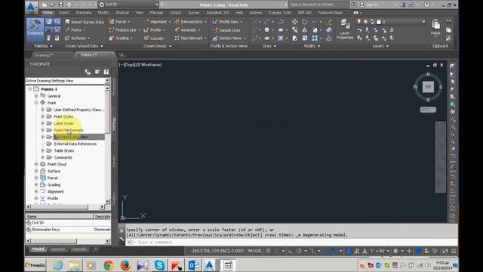Collapse the Point tree node
Viewport: 483px width, 272px height.
click(x=36, y=103)
